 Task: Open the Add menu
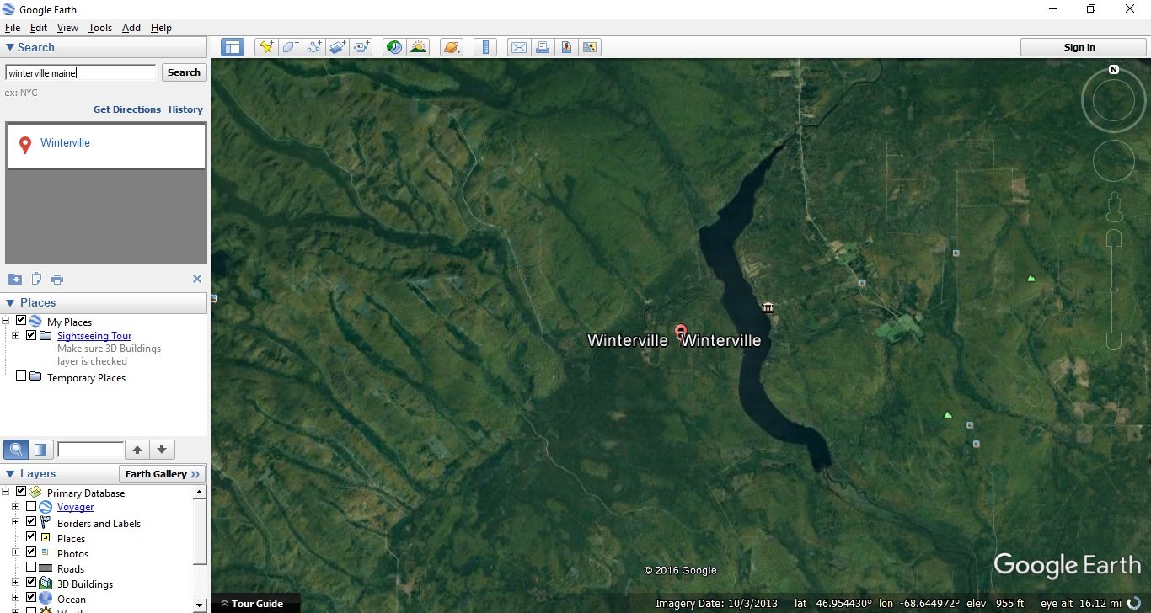131,28
